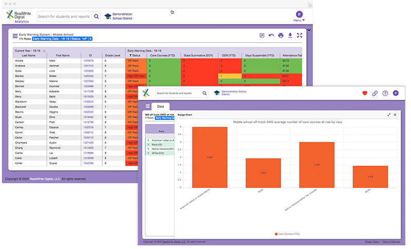Click the link chain icon

tap(375, 93)
